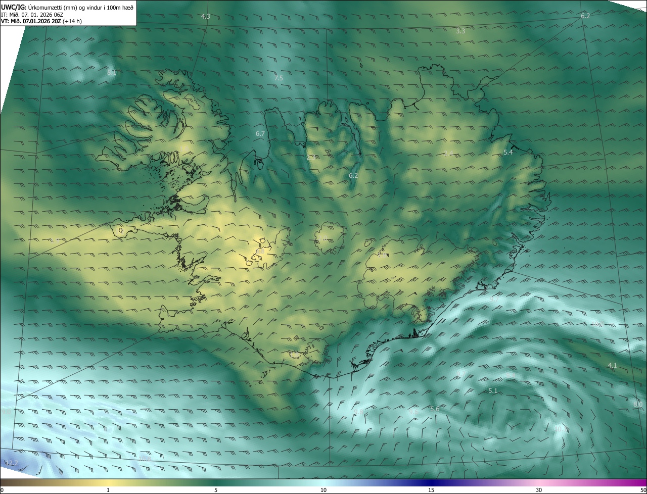Click the 0 tick on the color scale
Image resolution: width=647 pixels, height=494 pixels.
click(2, 490)
